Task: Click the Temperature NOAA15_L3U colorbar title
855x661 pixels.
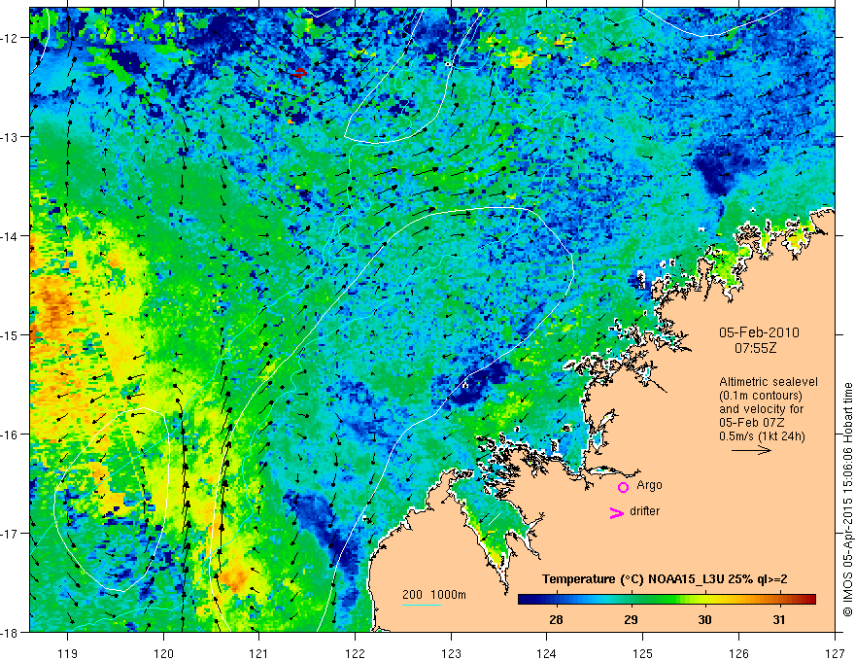Action: tap(665, 579)
